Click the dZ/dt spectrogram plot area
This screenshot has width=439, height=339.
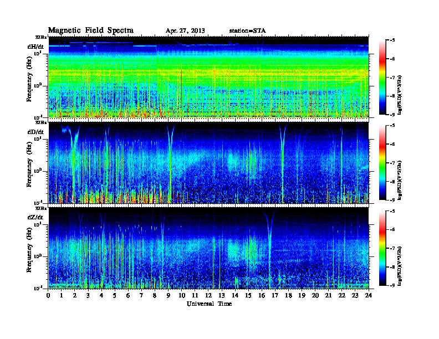click(x=208, y=248)
